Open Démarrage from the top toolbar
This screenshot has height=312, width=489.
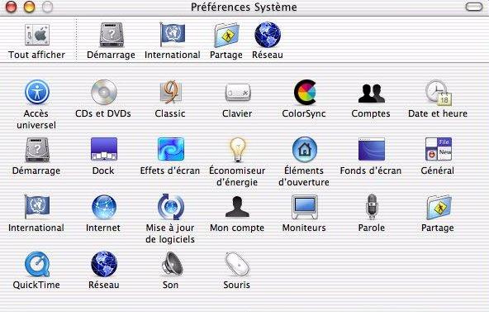[112, 35]
